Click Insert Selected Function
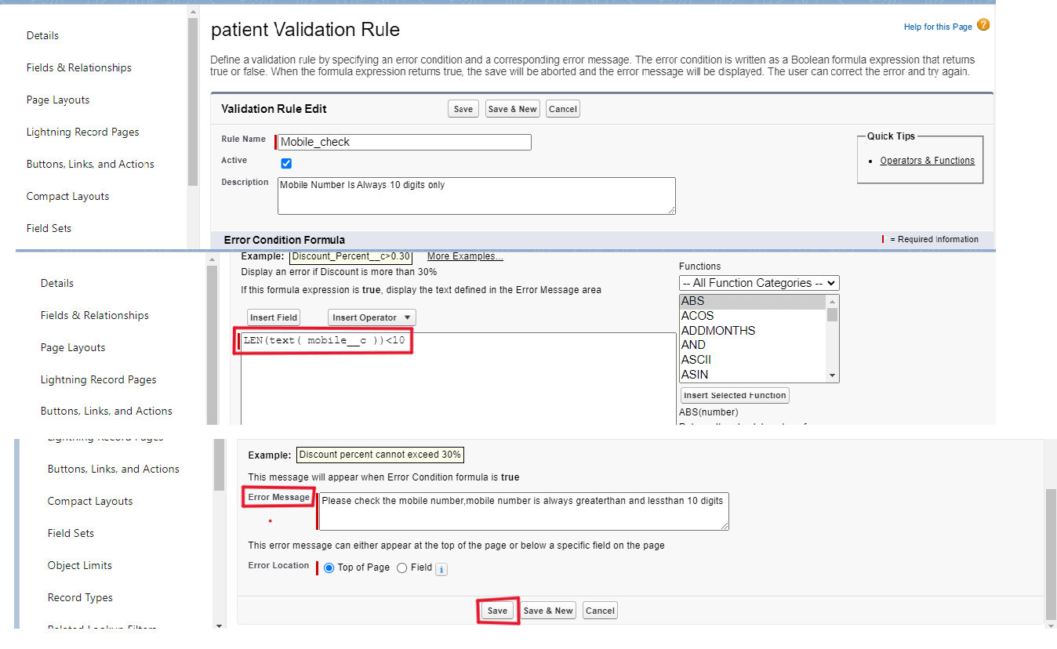Image resolution: width=1057 pixels, height=649 pixels. 734,395
